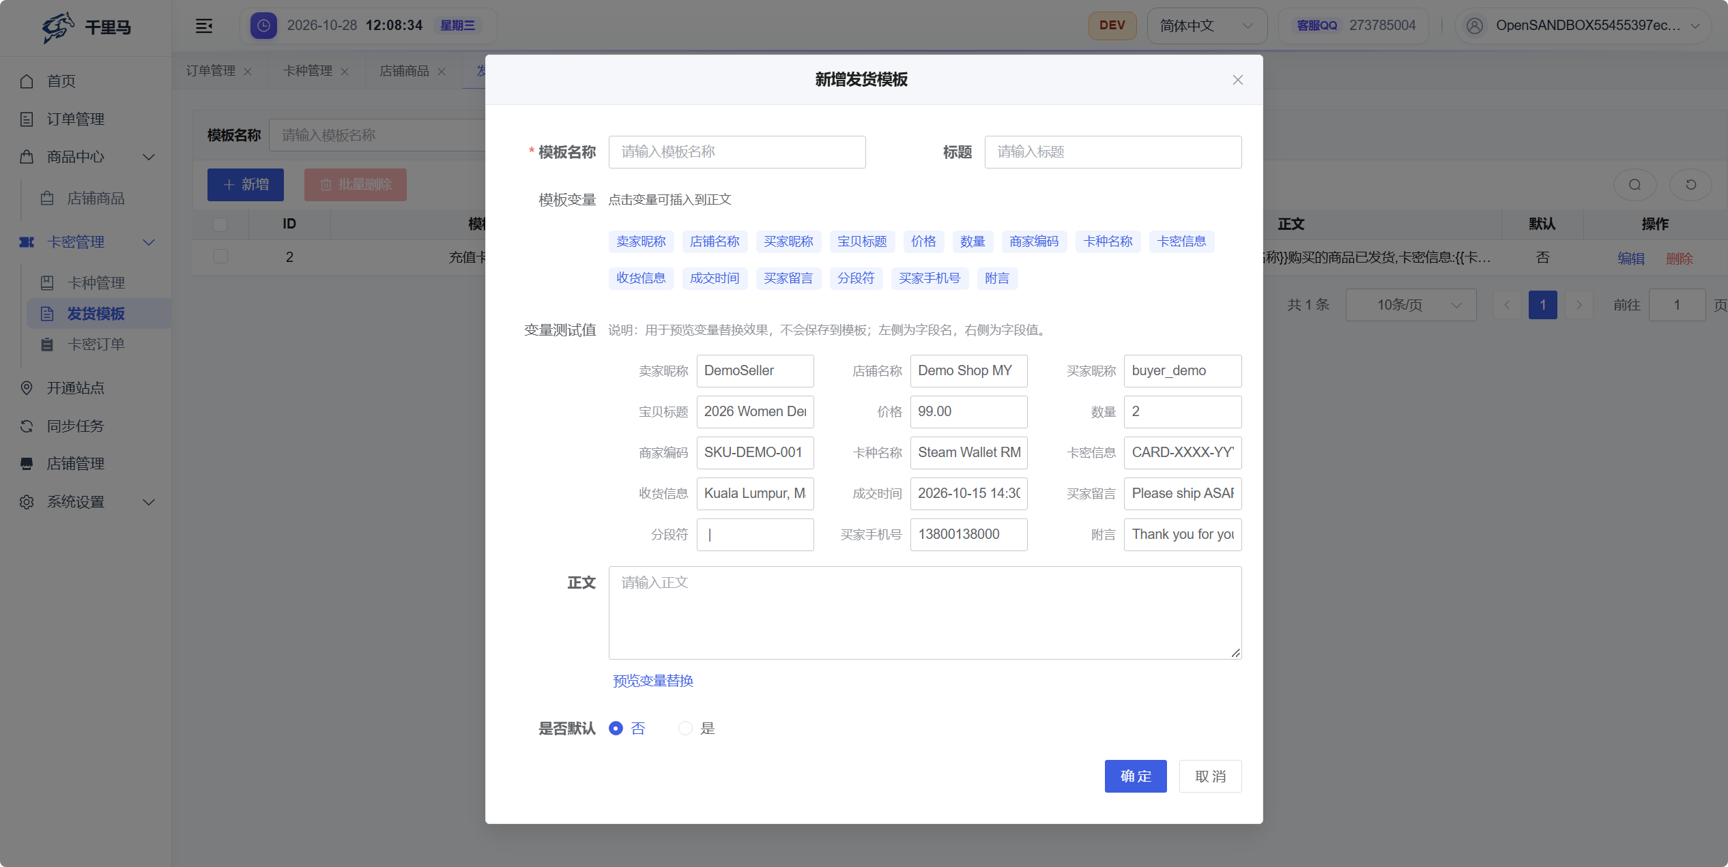Tick the select-all checkbox in table header
Screen dimensions: 1728x867
[x=220, y=224]
